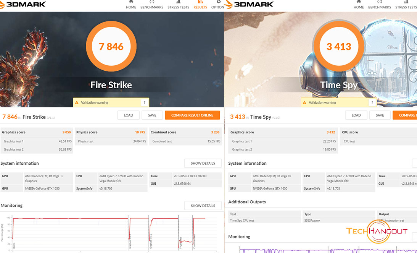Screen dimensions: 417x253
Task: Click the COMPARE button in Time Spy window
Action: tap(405, 115)
